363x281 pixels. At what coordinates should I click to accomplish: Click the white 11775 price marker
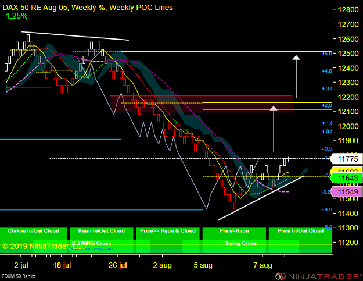coord(346,159)
